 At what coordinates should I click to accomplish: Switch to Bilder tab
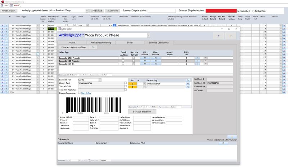(130, 43)
